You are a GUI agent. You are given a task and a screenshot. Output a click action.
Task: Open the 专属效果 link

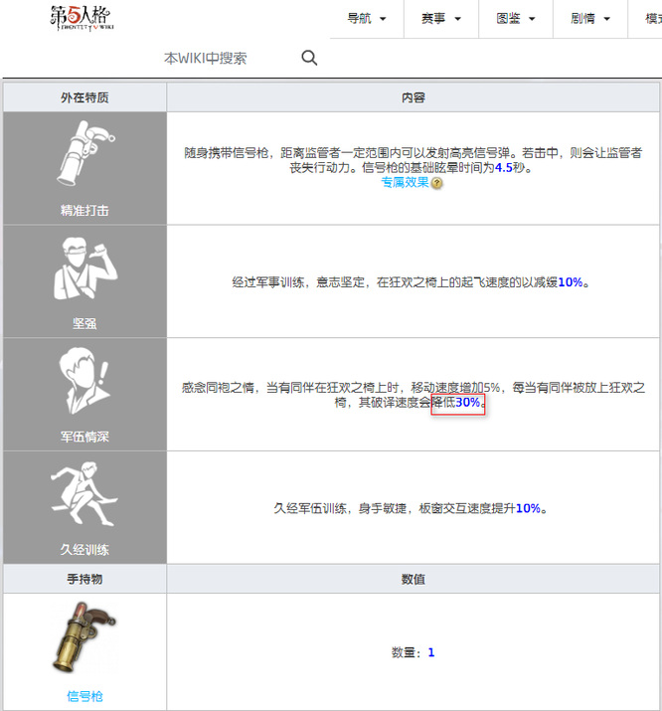click(406, 182)
